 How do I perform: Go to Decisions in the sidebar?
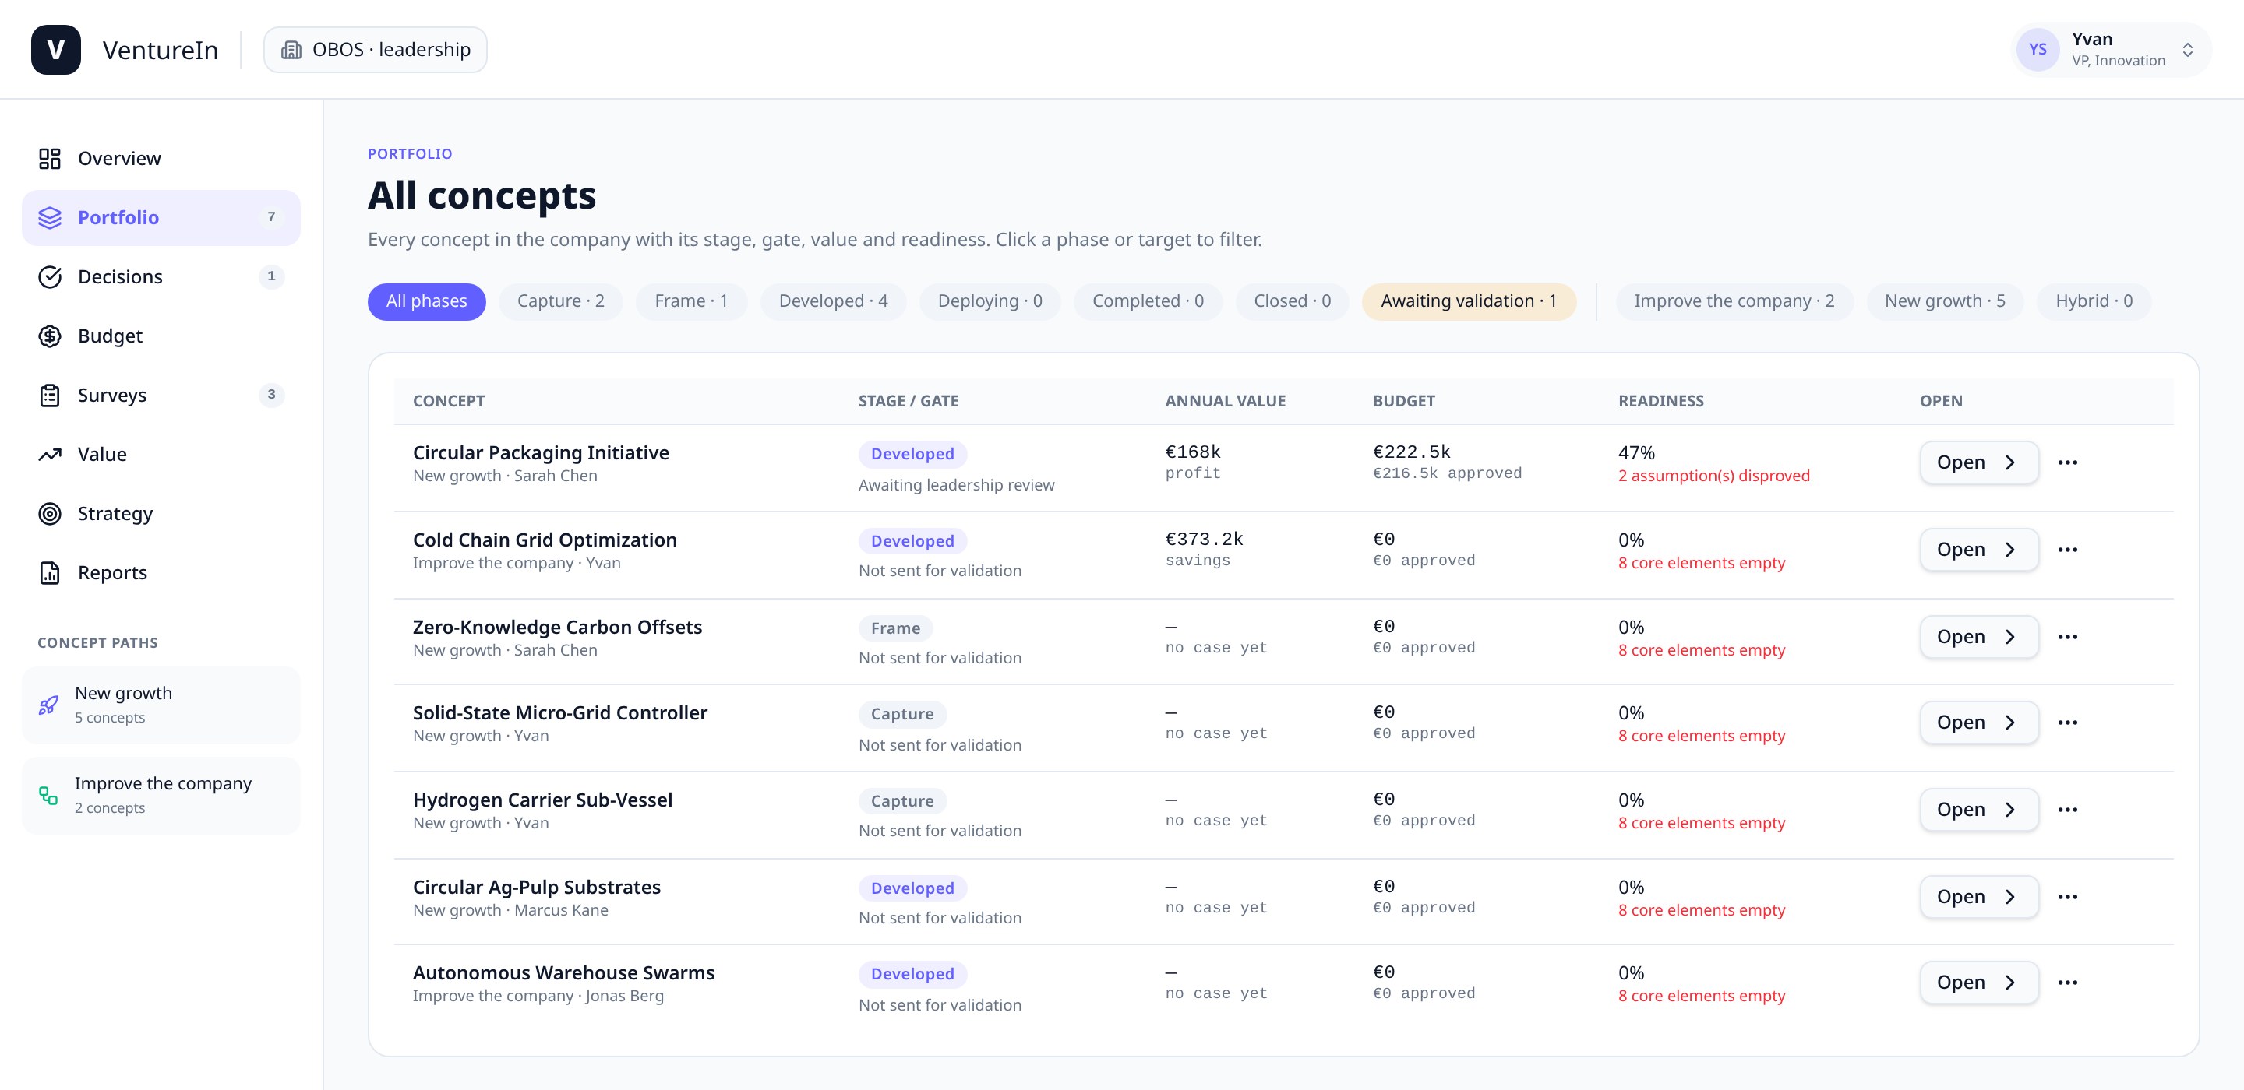[161, 277]
